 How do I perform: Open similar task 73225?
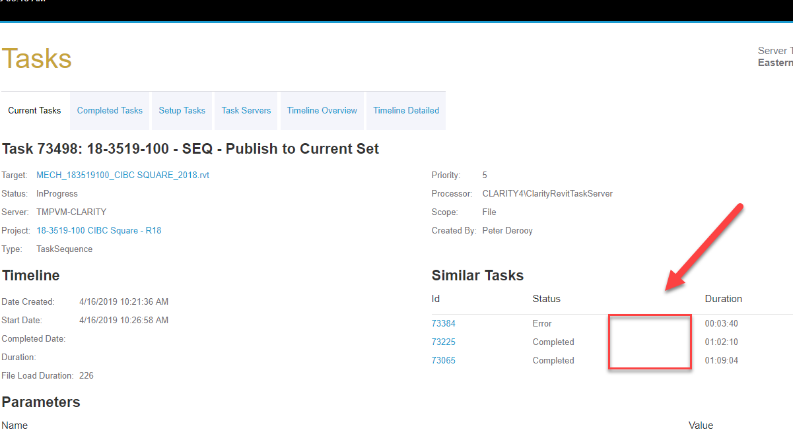(x=443, y=342)
